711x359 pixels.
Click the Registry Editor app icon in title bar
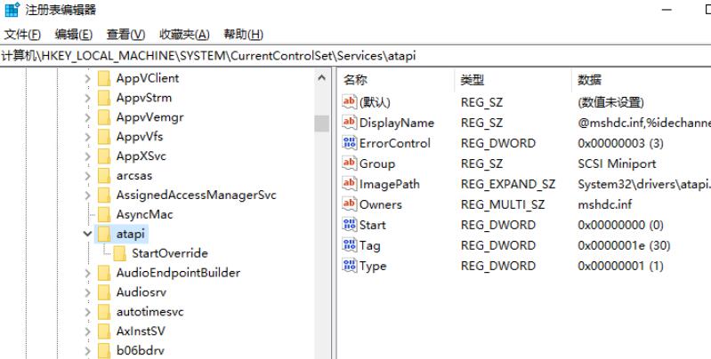pos(11,11)
